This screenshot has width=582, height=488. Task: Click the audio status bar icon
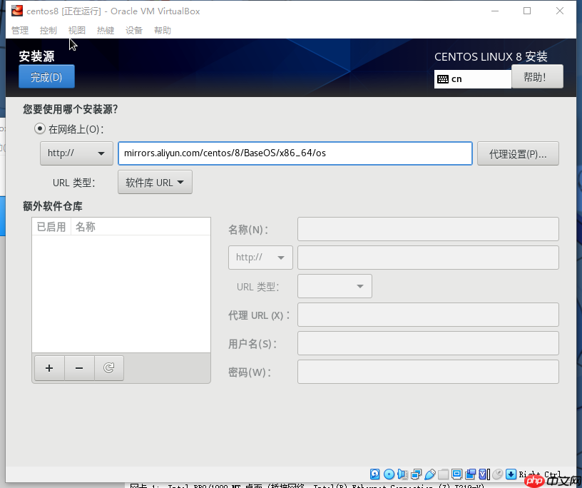pos(402,474)
